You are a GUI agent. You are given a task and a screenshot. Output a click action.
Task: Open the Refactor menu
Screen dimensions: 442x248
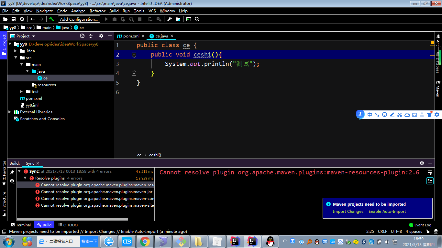pos(97,11)
